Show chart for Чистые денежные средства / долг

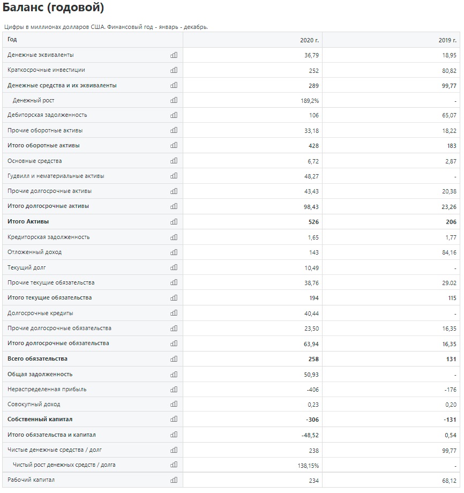coord(174,450)
